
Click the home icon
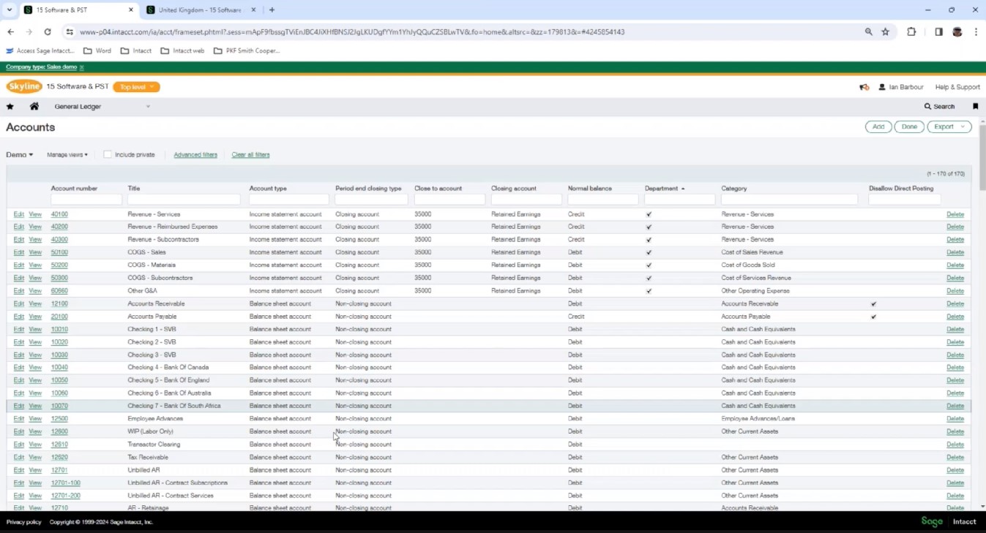pyautogui.click(x=34, y=106)
